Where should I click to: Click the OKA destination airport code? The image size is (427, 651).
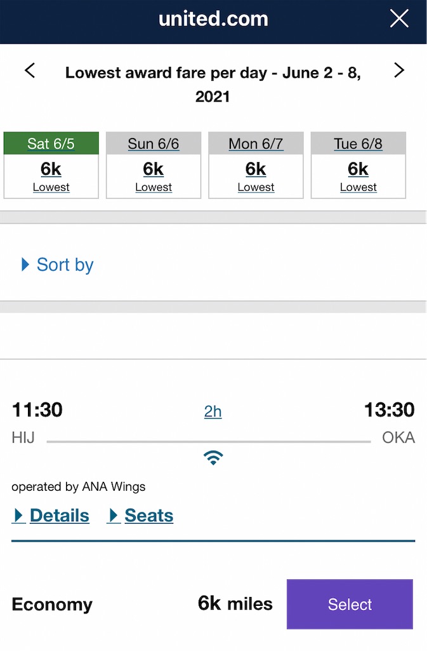coord(398,438)
